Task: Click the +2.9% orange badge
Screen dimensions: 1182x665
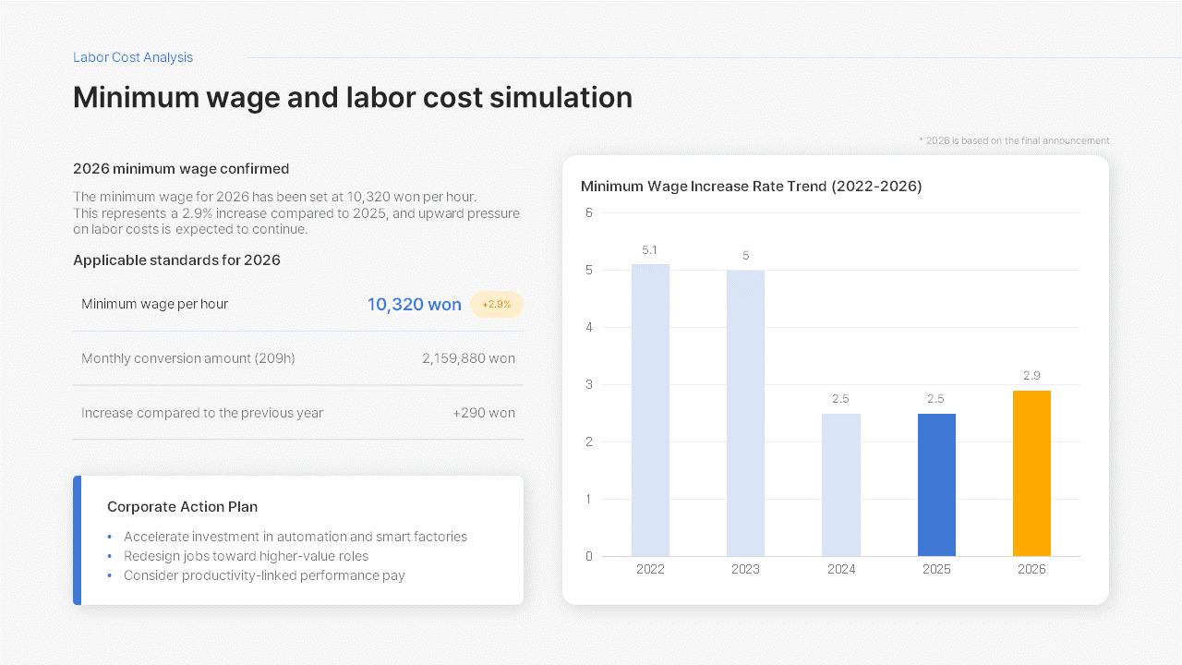Action: click(497, 305)
